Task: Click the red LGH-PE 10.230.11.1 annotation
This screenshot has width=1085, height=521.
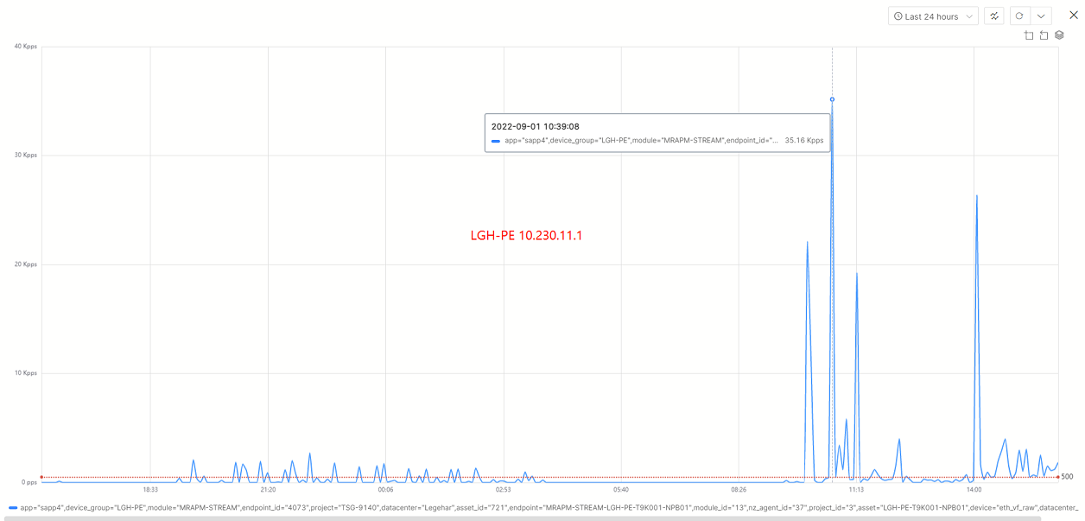Action: click(x=526, y=235)
